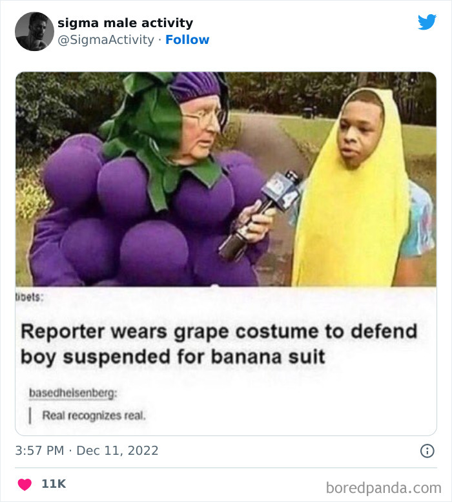Click the Follow link

pos(187,39)
